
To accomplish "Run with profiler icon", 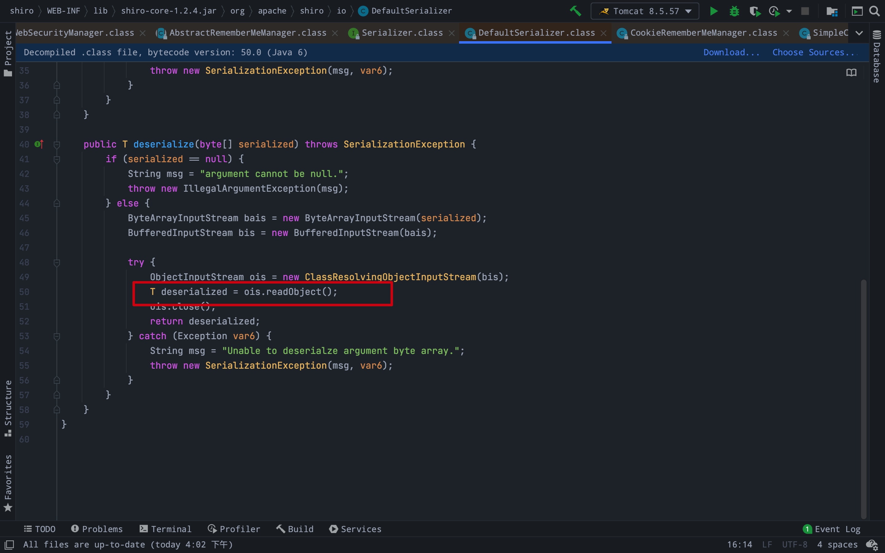I will [x=775, y=11].
